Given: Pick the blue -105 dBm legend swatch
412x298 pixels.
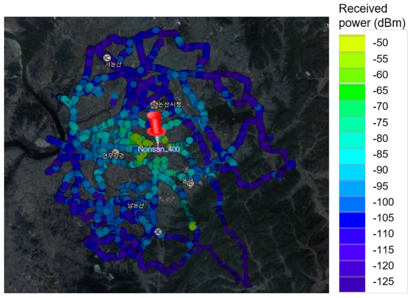Looking at the screenshot, I should coord(351,218).
